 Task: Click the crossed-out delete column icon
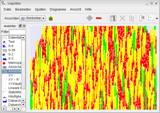tap(122, 18)
